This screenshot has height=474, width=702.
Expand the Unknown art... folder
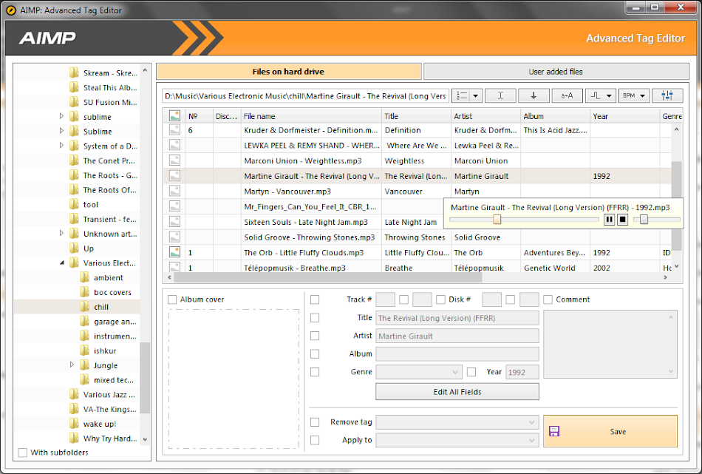[62, 234]
